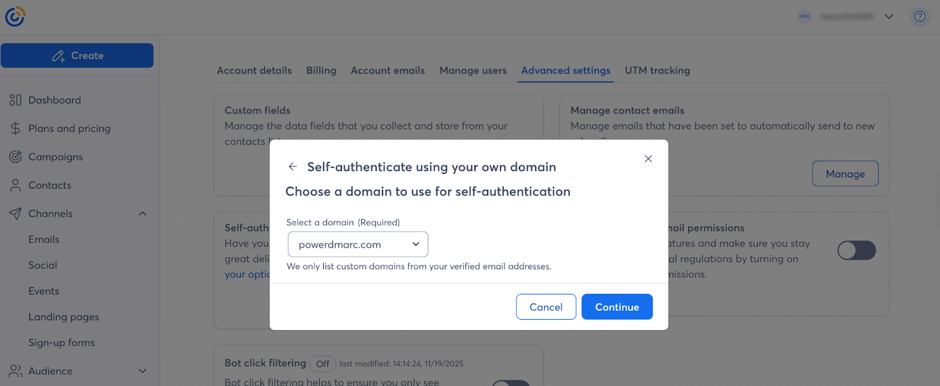Close the self-authenticate dialog with X
The image size is (940, 386).
point(648,159)
